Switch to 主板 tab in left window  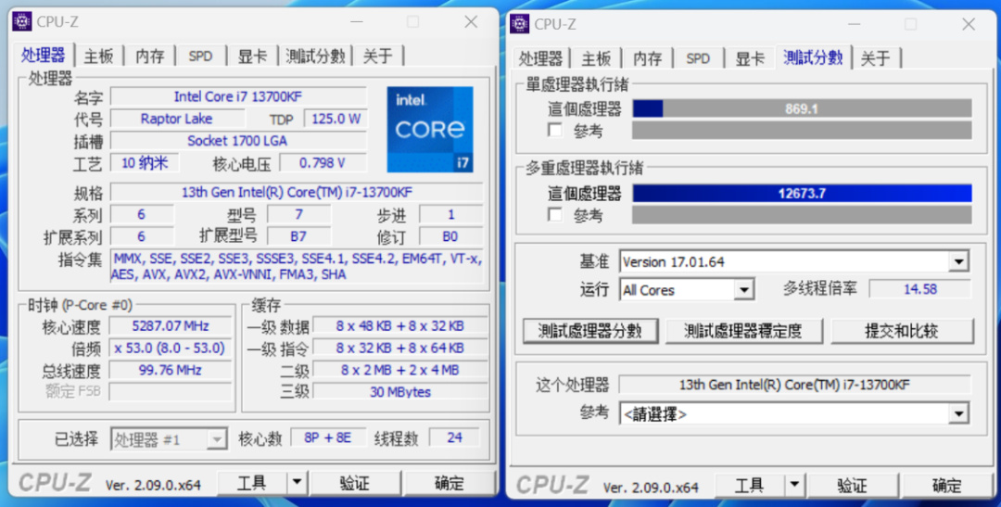click(99, 57)
